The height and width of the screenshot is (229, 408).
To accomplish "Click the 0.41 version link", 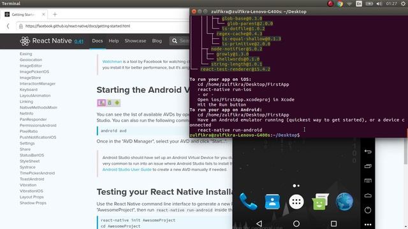I will pos(78,41).
